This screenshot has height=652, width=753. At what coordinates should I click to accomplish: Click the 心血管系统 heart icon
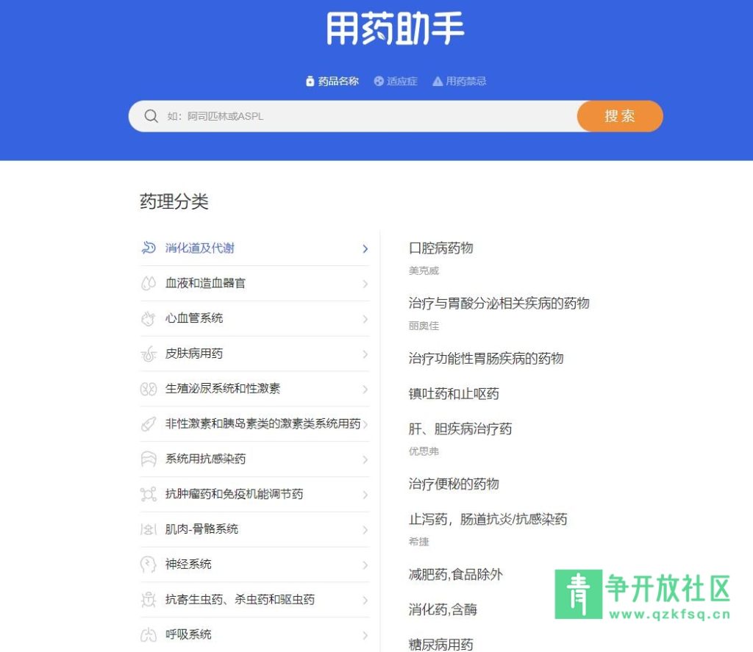tap(149, 318)
